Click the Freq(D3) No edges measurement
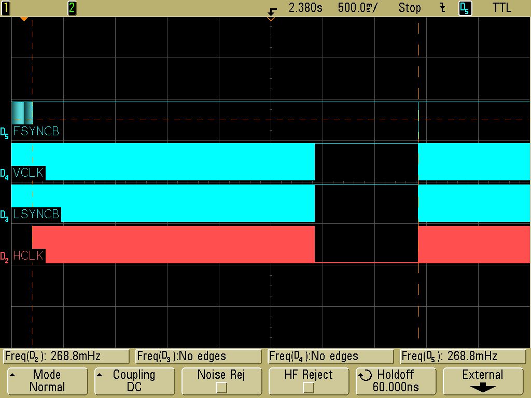The height and width of the screenshot is (398, 531). 199,357
